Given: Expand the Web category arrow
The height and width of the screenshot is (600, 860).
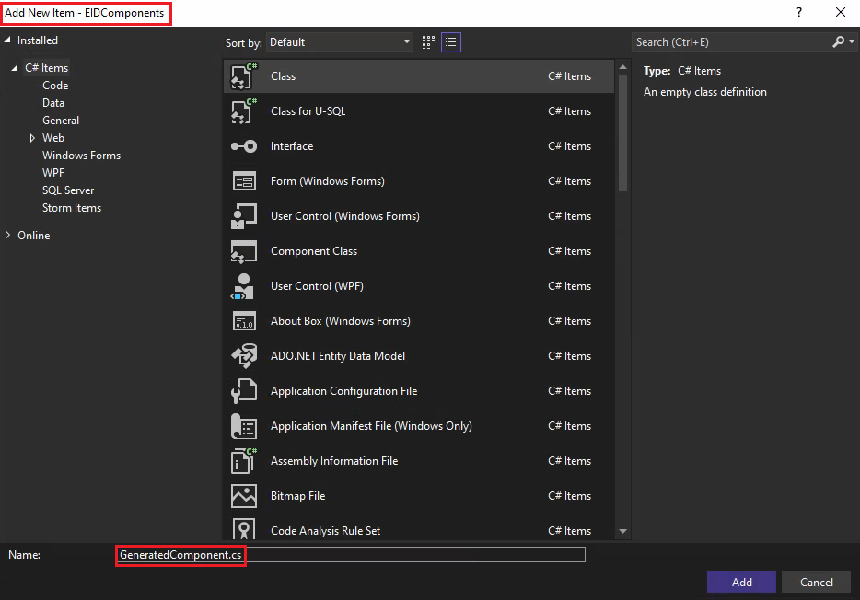Looking at the screenshot, I should point(32,138).
